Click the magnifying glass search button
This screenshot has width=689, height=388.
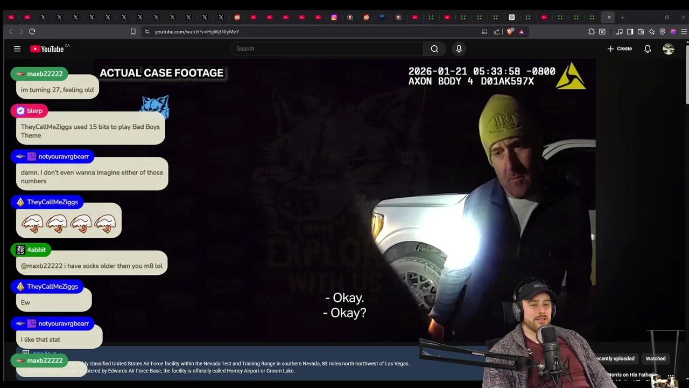pos(434,48)
